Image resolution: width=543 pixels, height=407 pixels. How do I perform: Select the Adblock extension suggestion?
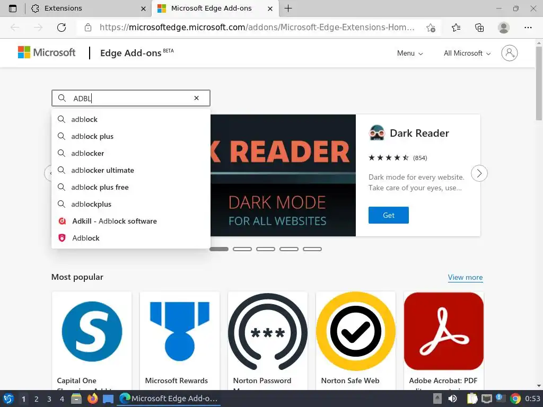click(131, 238)
